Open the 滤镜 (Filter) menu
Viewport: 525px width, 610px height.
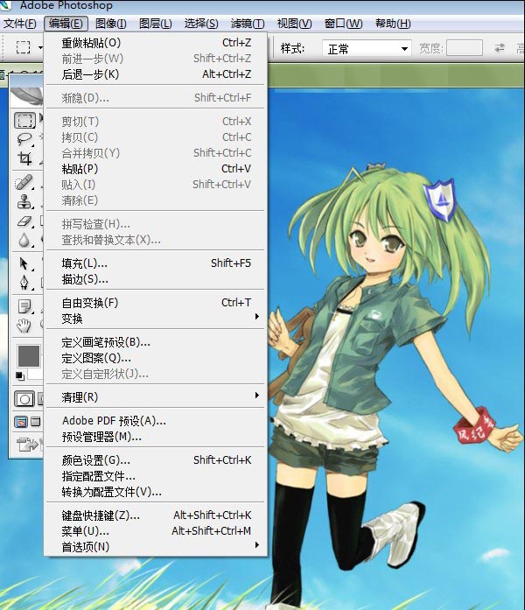pos(249,24)
